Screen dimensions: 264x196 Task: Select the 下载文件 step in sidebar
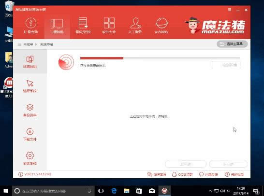point(30,135)
